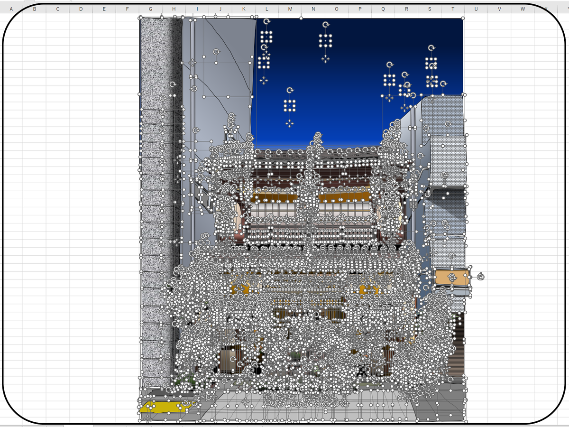Select column A header

(11, 9)
